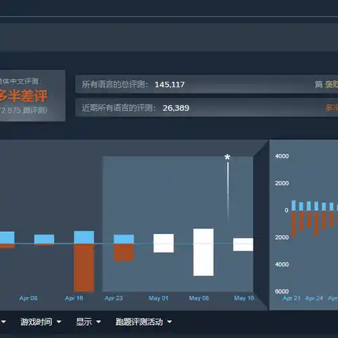
Task: Click the May 16 white bar
Action: pyautogui.click(x=243, y=245)
